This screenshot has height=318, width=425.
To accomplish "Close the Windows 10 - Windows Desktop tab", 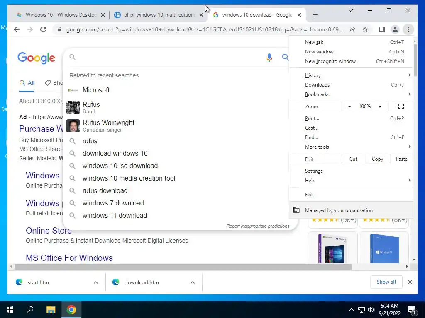I will [x=103, y=15].
